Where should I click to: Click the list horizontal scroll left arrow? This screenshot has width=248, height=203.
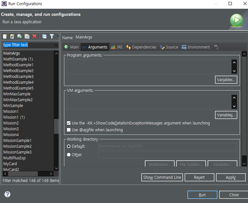tap(5, 174)
